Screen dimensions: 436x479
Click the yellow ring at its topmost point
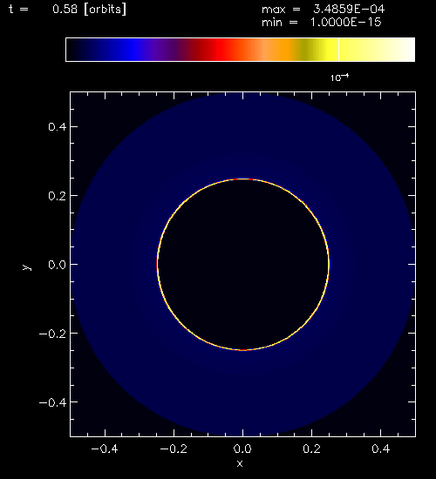point(243,179)
